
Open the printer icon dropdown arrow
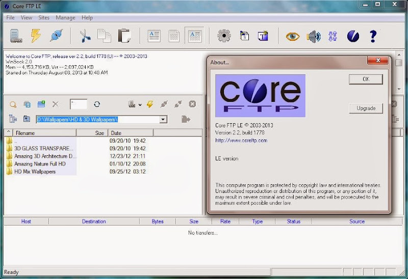(140, 105)
